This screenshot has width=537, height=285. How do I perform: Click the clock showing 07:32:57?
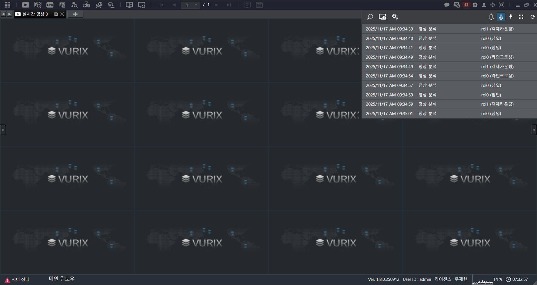[x=517, y=279]
